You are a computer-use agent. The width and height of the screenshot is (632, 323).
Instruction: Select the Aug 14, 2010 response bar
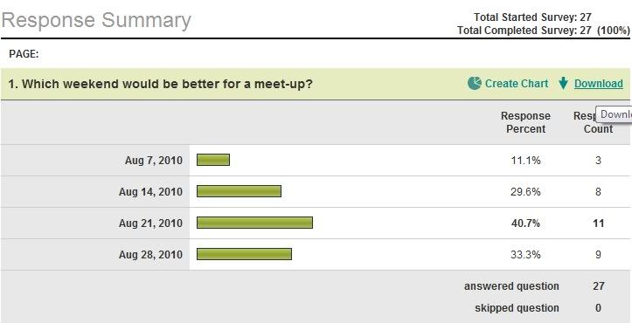239,191
